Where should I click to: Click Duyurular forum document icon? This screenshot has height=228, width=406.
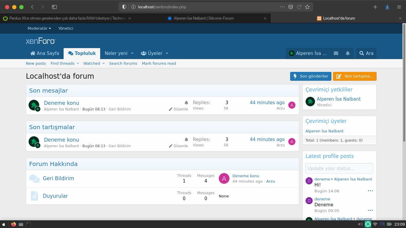(34, 196)
